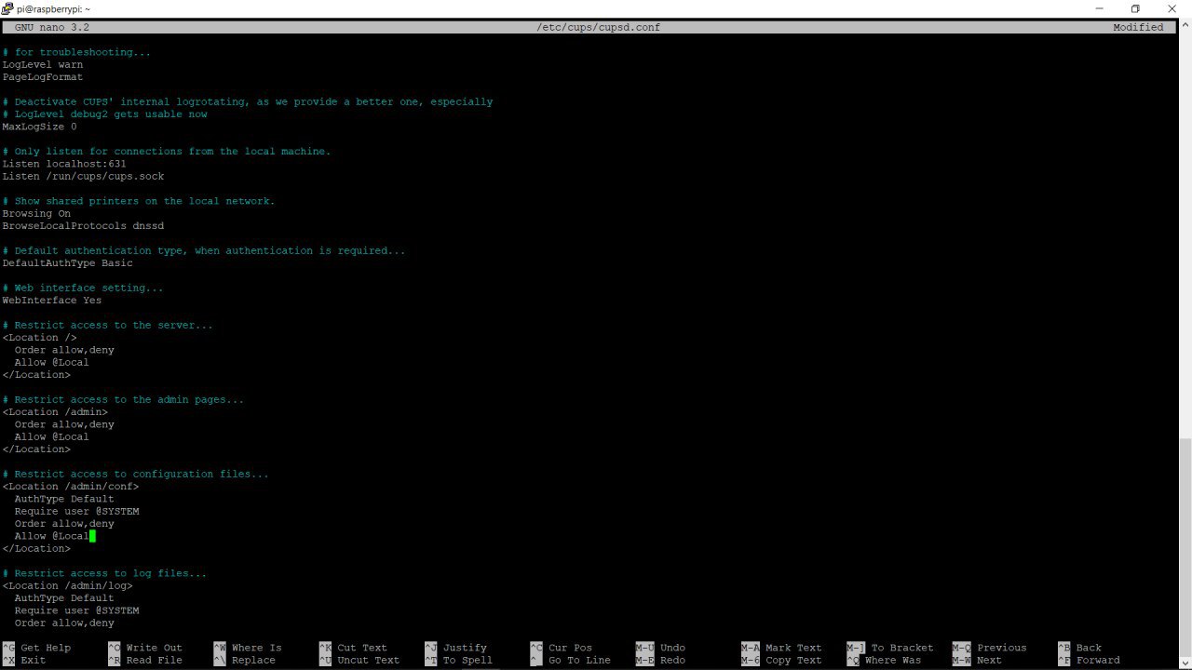Click the 'Only listen for connections' comment
1192x670 pixels.
pos(167,152)
